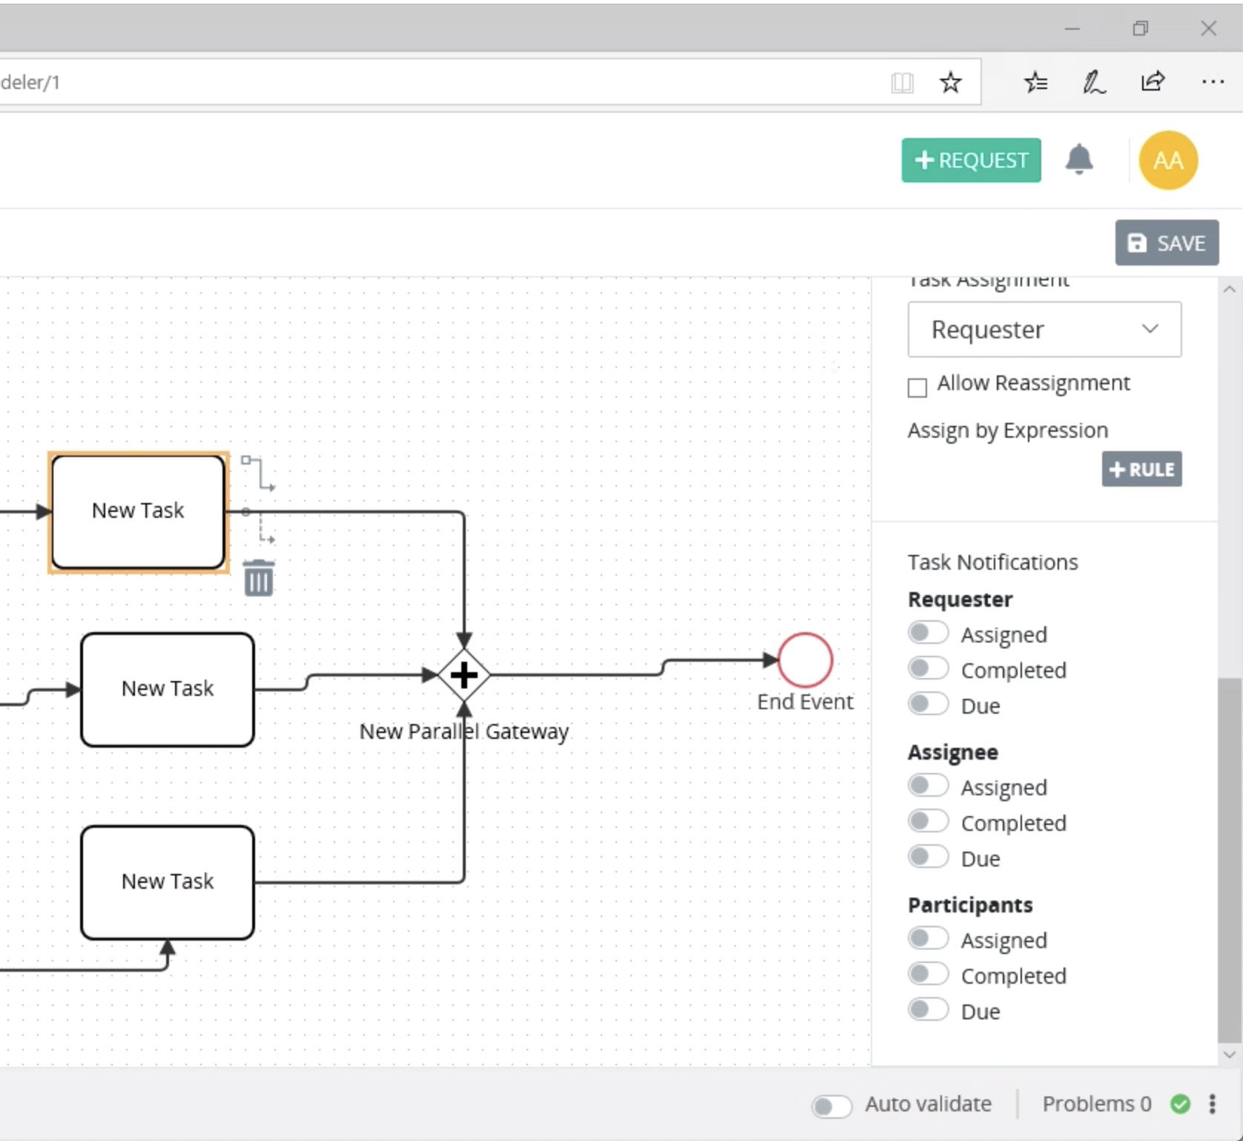Click the Share icon in the browser toolbar
The width and height of the screenshot is (1243, 1141).
point(1153,82)
